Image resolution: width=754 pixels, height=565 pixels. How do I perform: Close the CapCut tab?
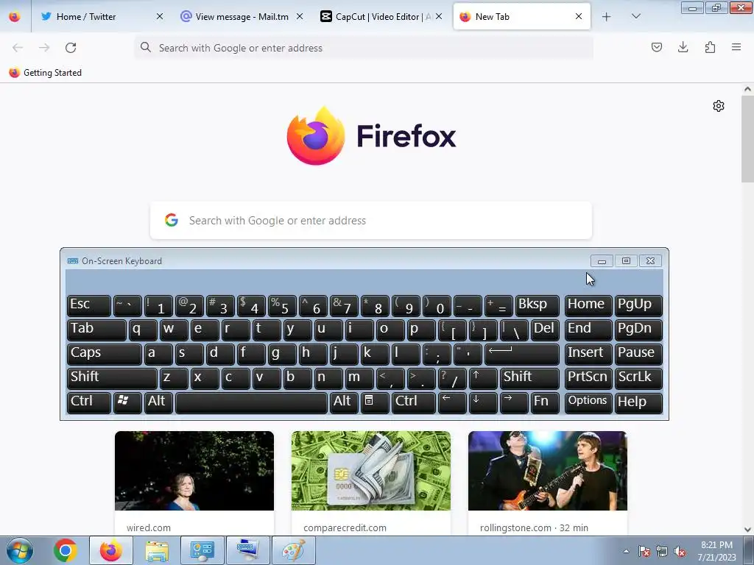(x=439, y=17)
